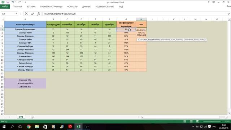Expand the Name Box dropdown arrow
This screenshot has height=130, width=231.
16,14
